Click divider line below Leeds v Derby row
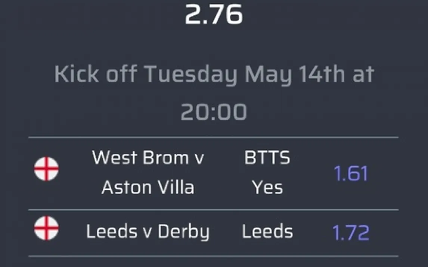Screen dimensions: 428x267 (214, 256)
